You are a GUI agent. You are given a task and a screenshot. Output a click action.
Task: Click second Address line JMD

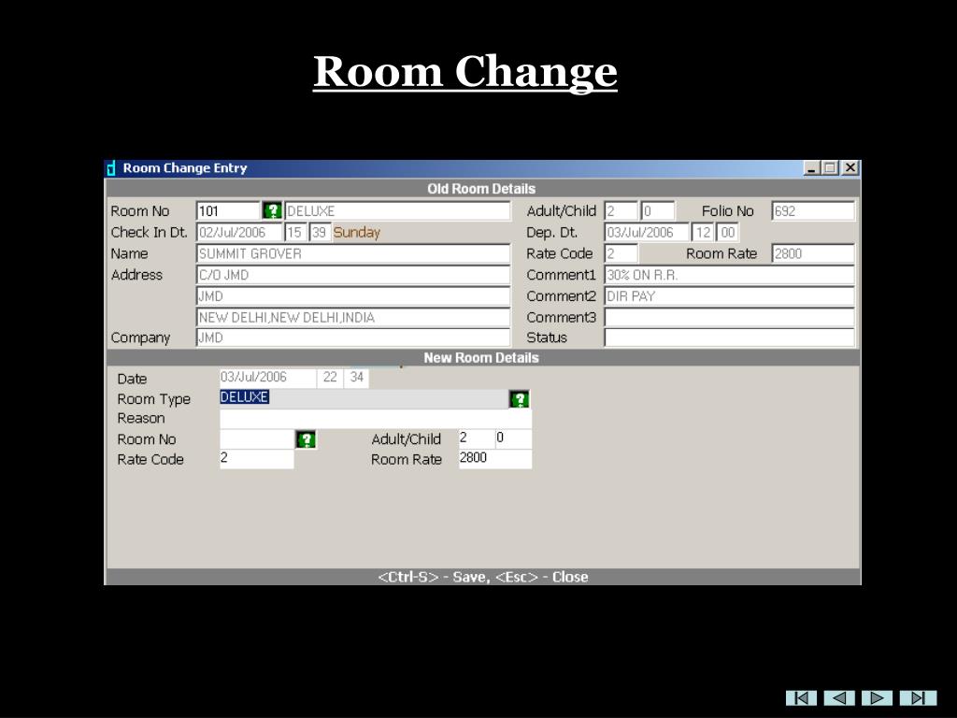(x=352, y=296)
